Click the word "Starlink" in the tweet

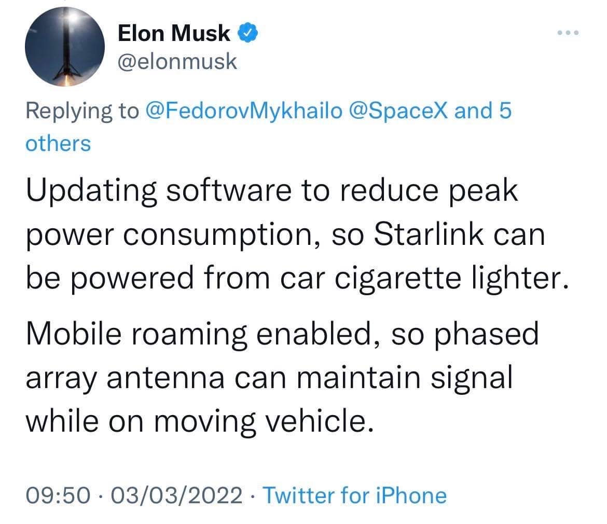(x=429, y=235)
